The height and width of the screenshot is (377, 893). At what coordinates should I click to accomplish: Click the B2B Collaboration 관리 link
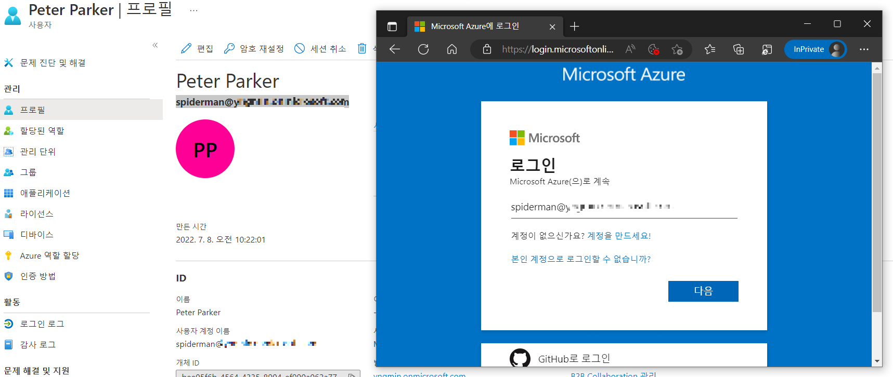(x=613, y=374)
